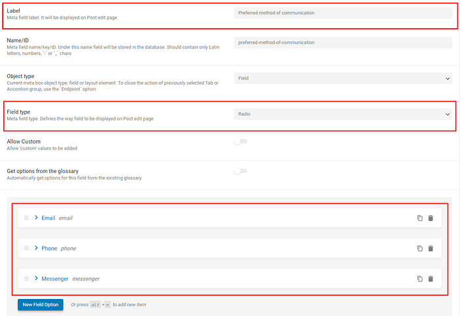Open the Object type dropdown

click(343, 79)
